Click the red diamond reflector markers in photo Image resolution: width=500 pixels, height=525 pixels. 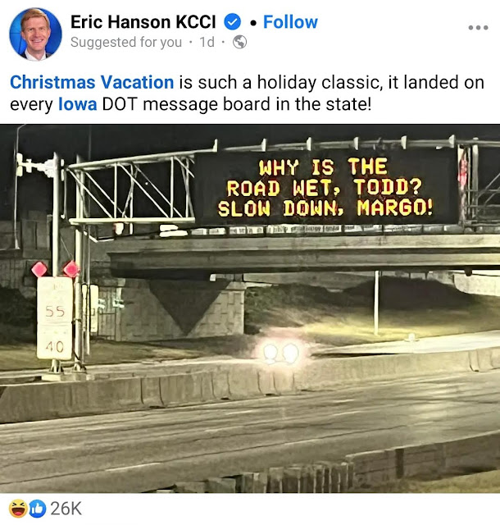(56, 269)
